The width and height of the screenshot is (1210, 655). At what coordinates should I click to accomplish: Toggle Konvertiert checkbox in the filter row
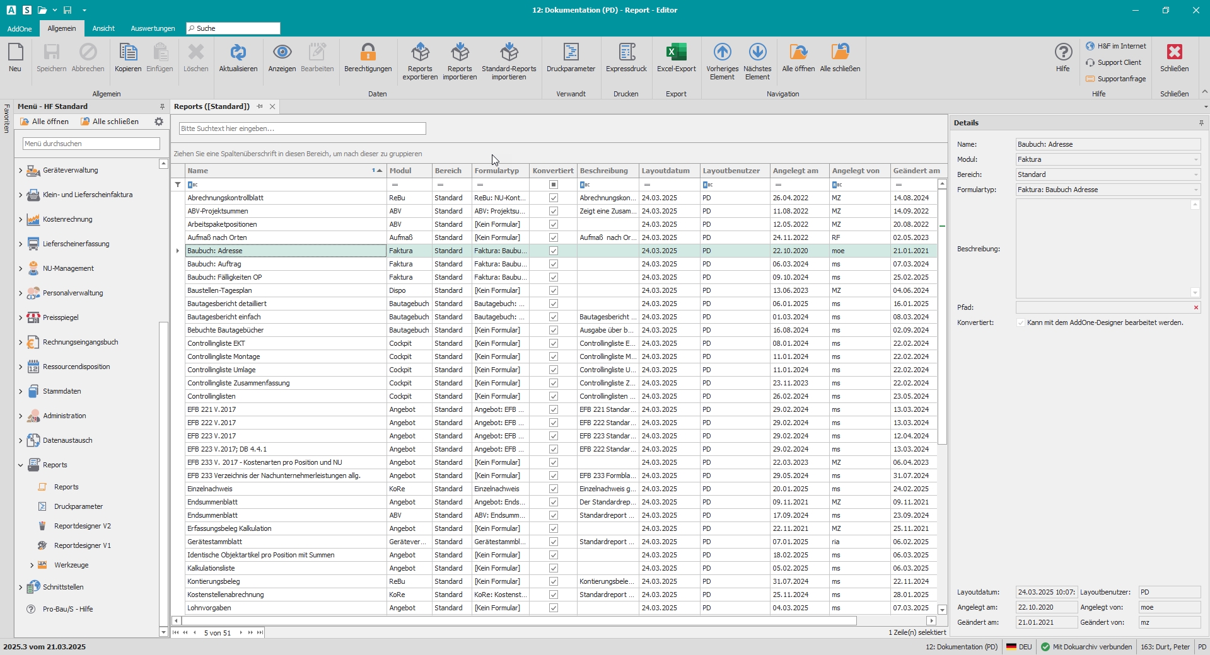pos(553,185)
